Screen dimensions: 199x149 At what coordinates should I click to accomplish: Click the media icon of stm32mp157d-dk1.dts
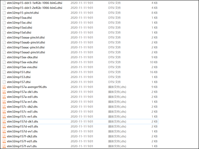click(x=4, y=121)
